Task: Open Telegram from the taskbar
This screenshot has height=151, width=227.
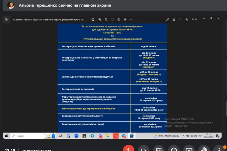Action: 92,136
